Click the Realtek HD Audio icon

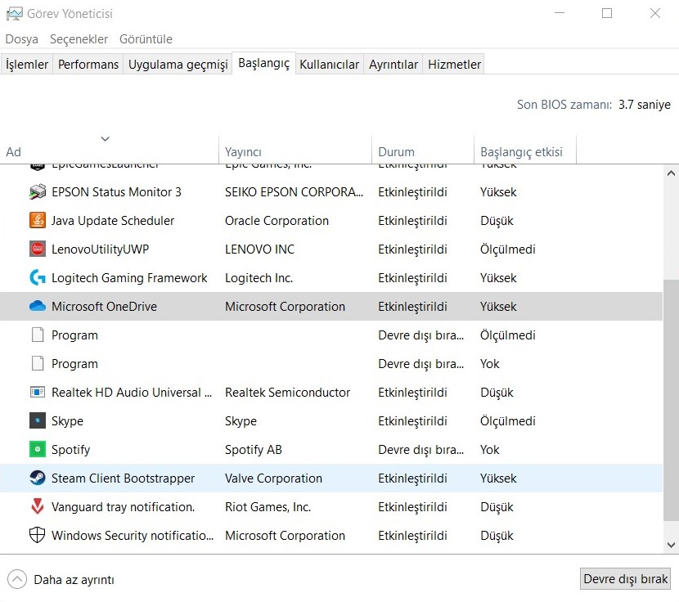coord(38,392)
